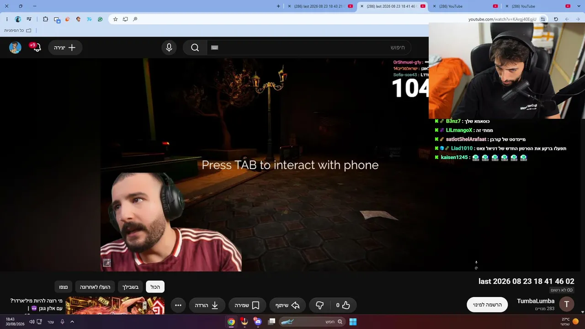Click the 'הורדה' download button
Screen dimensions: 585x329
click(207, 305)
